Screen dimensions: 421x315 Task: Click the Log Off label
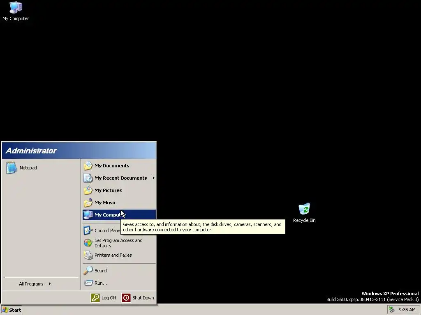coord(109,298)
